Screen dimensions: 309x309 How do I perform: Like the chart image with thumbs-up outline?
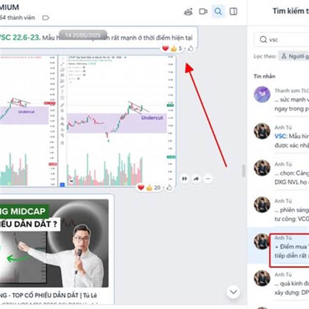[x=169, y=188]
